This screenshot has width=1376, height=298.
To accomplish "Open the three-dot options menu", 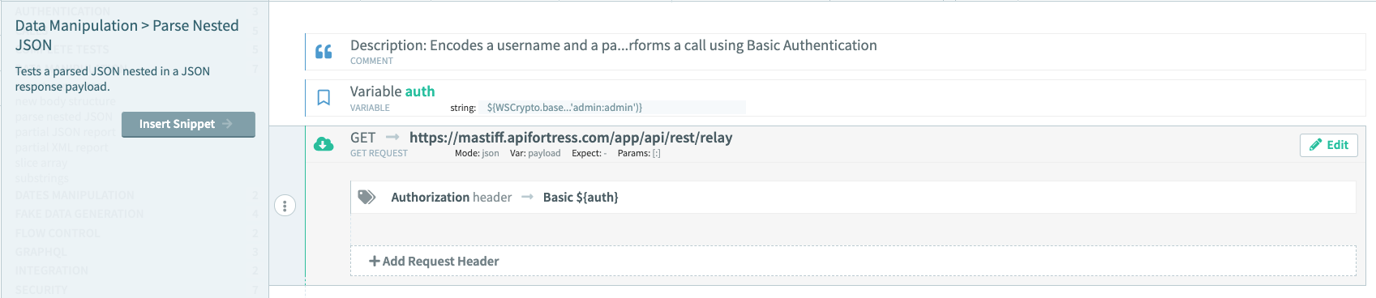I will pos(285,206).
